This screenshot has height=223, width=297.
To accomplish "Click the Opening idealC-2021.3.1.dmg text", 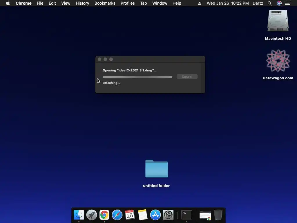I will tap(130, 70).
